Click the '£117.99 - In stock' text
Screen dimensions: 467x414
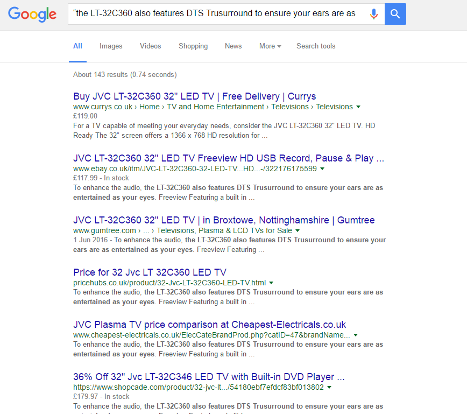[x=101, y=178]
